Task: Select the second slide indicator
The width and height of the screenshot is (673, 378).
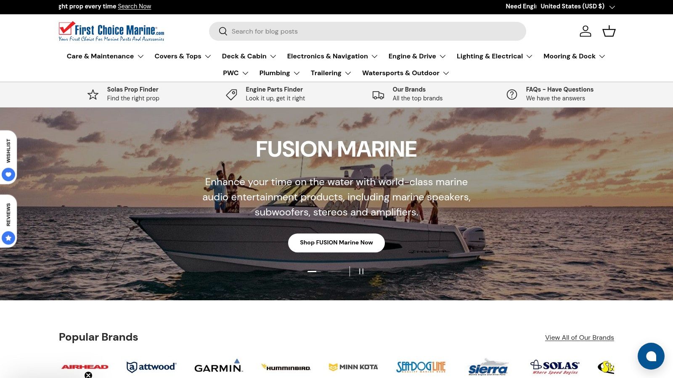Action: coord(335,271)
